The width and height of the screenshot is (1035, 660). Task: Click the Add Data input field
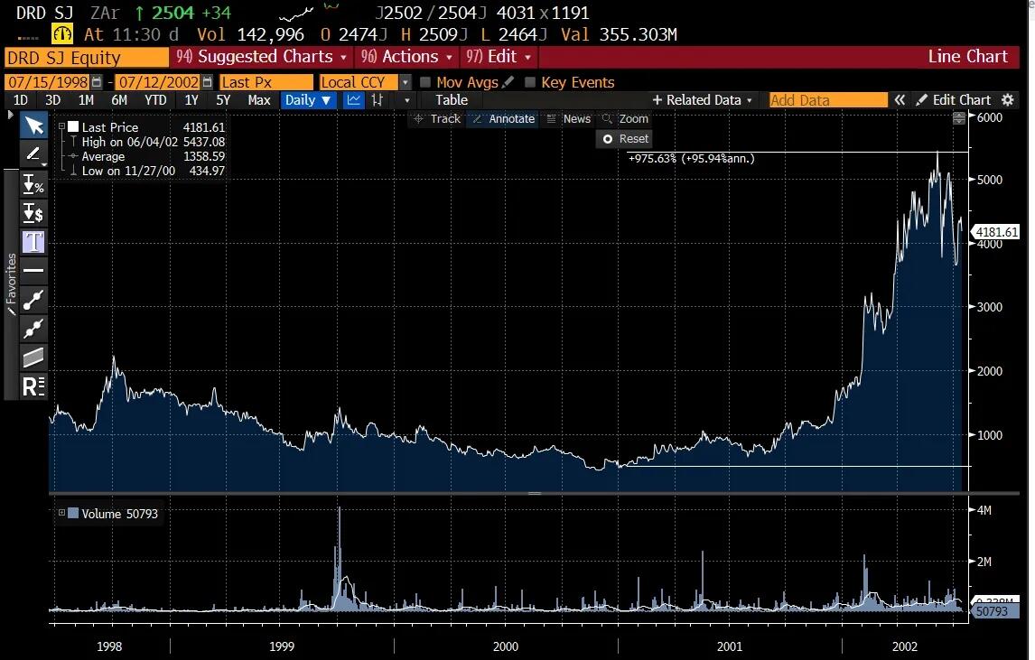[x=827, y=100]
